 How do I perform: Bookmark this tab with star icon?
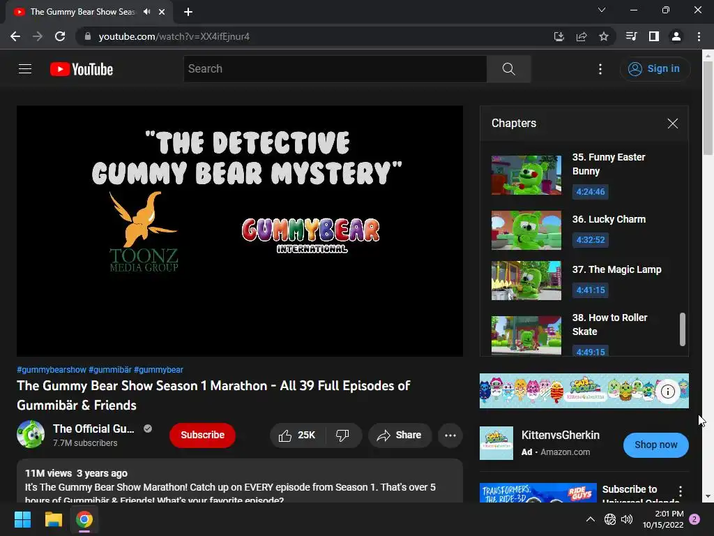[x=603, y=36]
